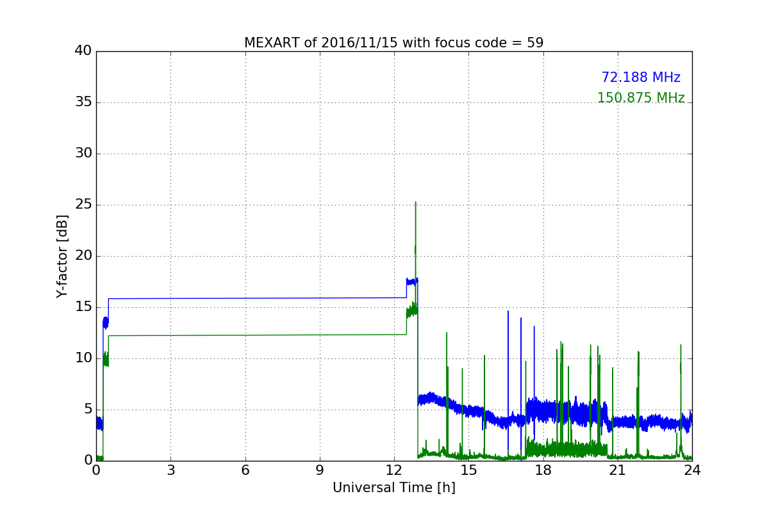Click the "Y-factor [dB]" axis label
769x512 pixels.
(x=62, y=256)
